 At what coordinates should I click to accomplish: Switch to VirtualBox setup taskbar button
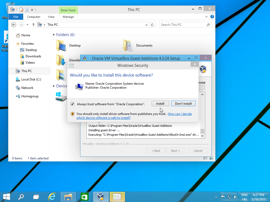pyautogui.click(x=101, y=197)
